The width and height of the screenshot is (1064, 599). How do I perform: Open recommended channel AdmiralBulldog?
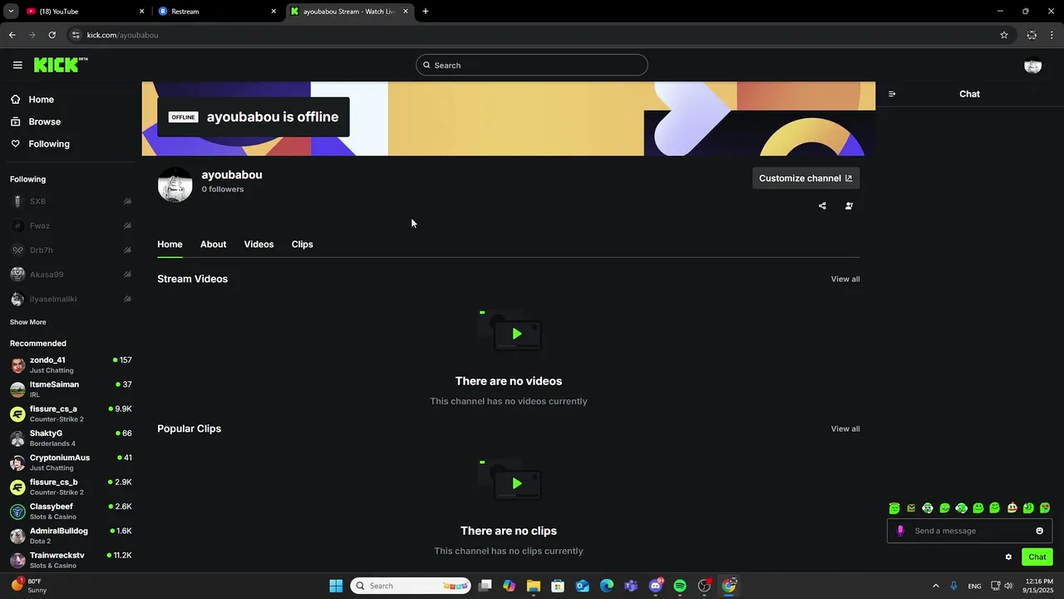[x=71, y=536]
